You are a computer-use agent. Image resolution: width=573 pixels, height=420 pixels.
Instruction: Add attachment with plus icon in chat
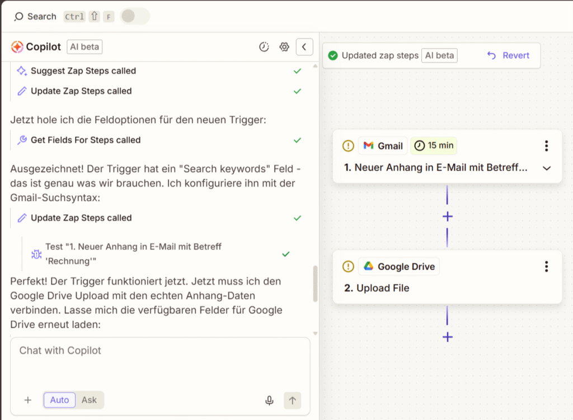tap(28, 400)
